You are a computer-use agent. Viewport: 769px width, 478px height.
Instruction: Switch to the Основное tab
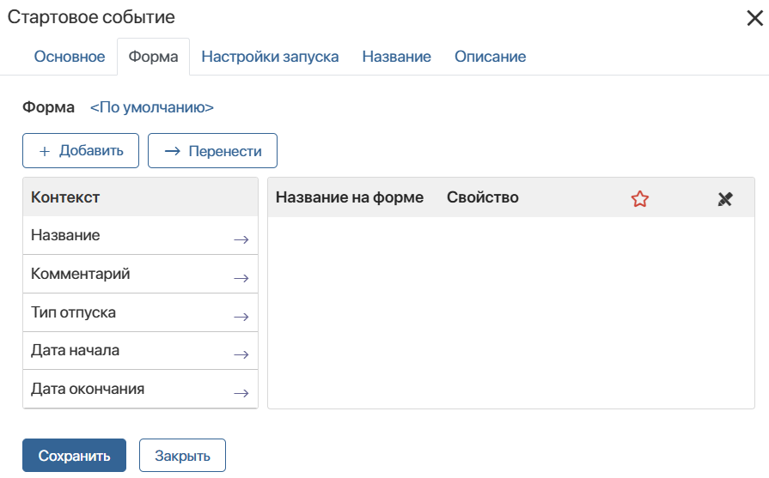pyautogui.click(x=69, y=57)
